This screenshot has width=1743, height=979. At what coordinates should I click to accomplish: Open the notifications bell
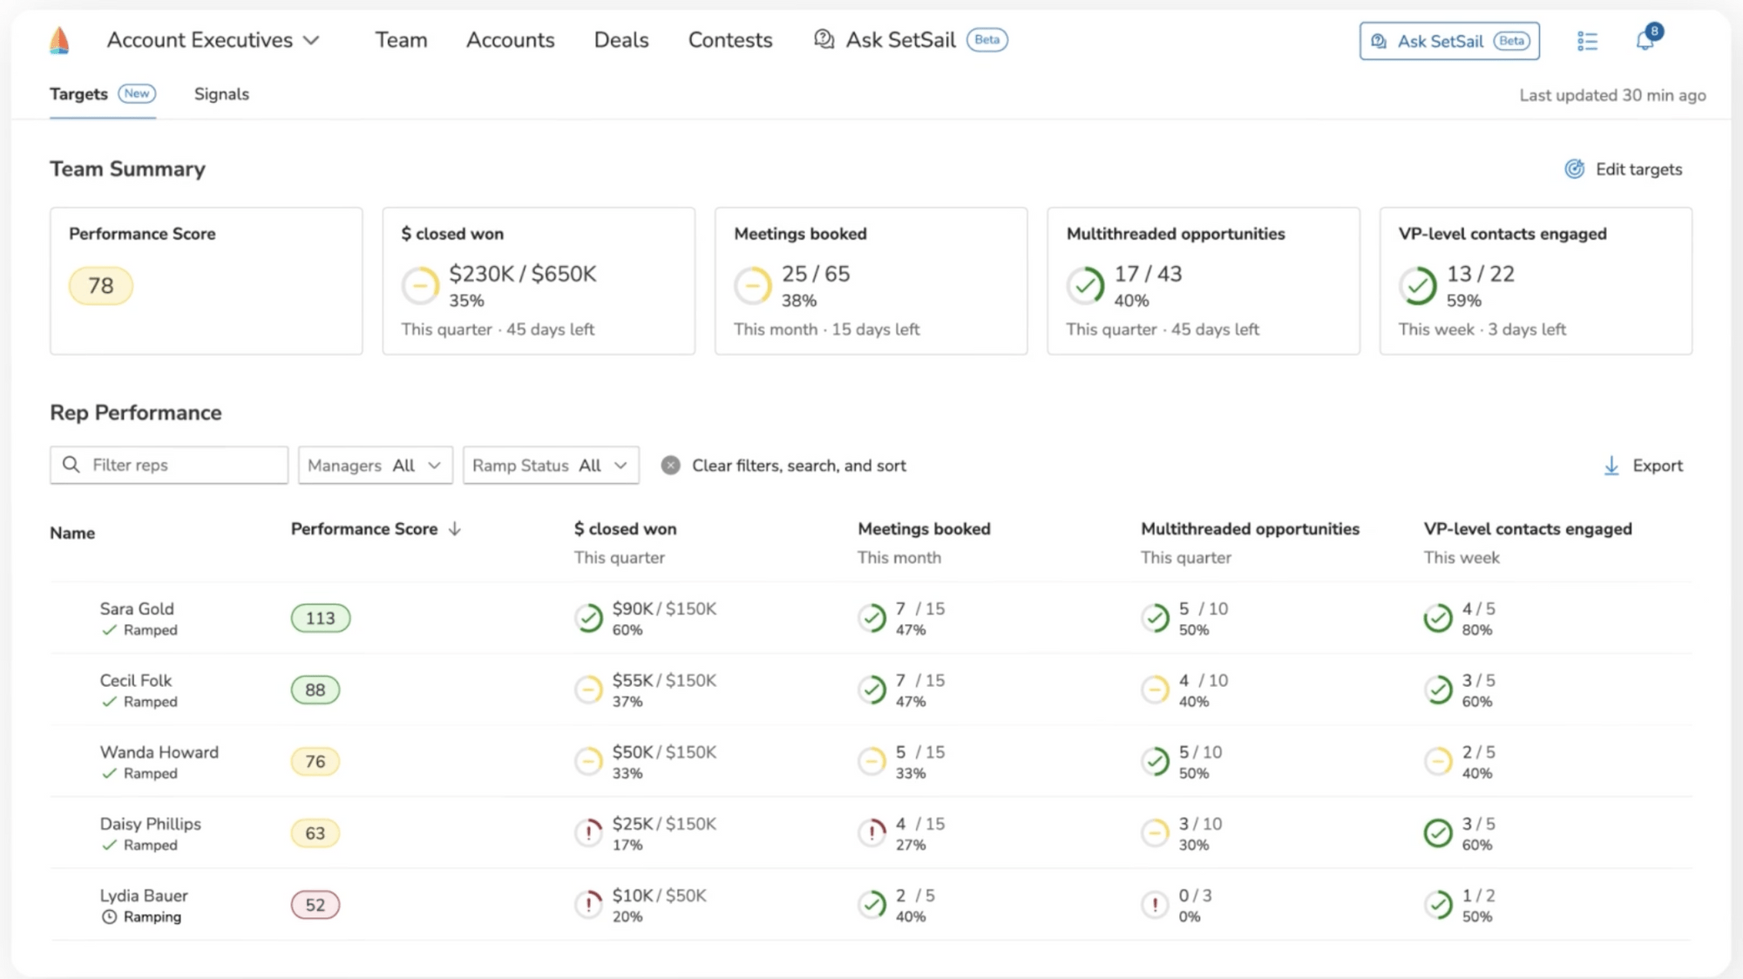click(1647, 41)
